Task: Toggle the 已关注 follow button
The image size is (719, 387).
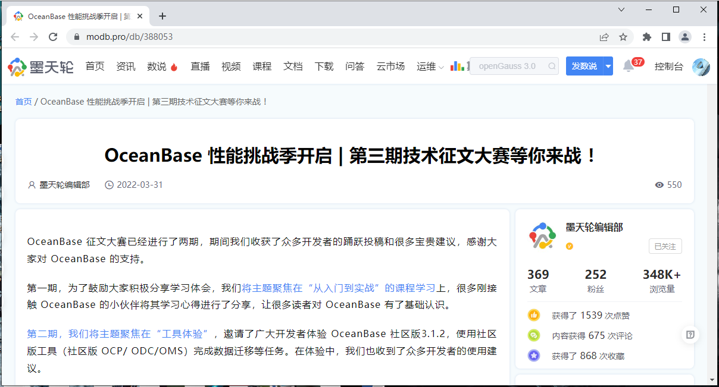Action: 665,246
